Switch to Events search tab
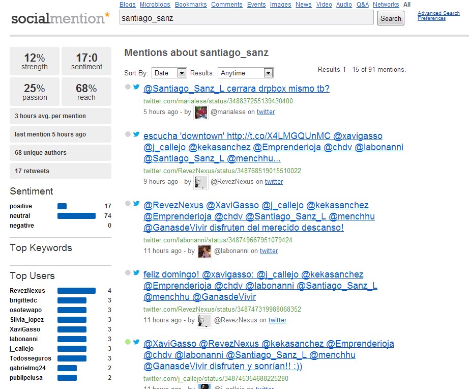The image size is (469, 389). (256, 5)
